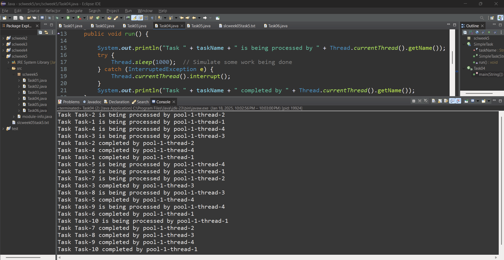Image resolution: width=504 pixels, height=260 pixels.
Task: Expand the sclweek2 project node
Action: (3, 38)
